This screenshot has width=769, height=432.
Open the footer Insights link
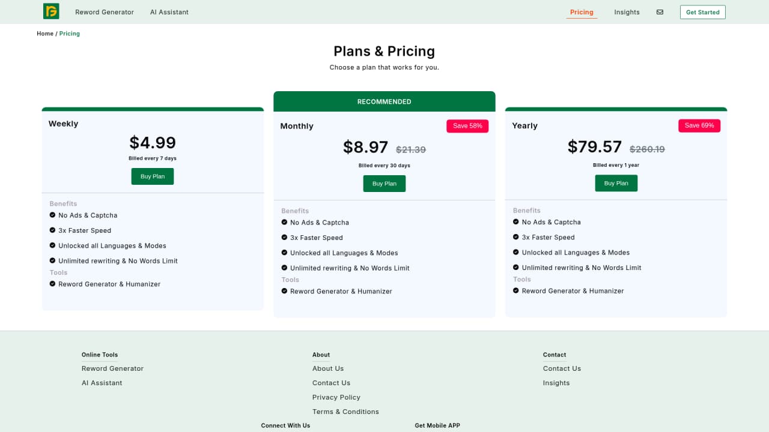tap(556, 383)
